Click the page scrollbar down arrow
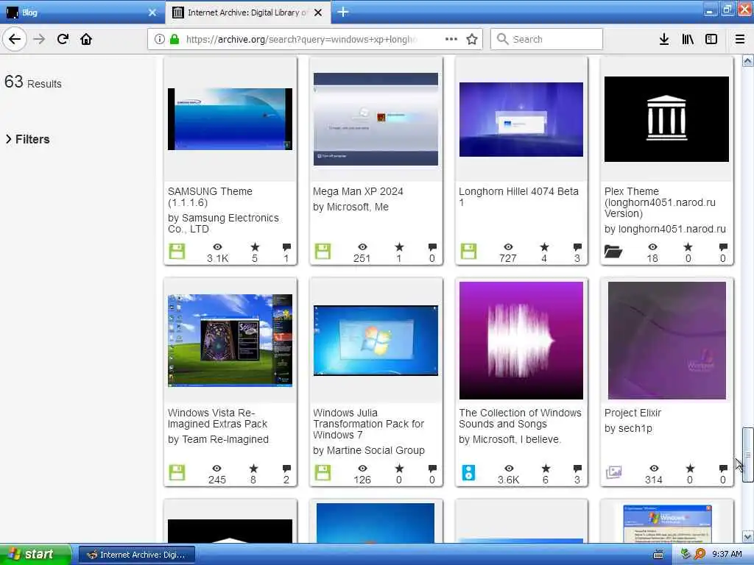Screen dimensions: 754x565 (748, 536)
